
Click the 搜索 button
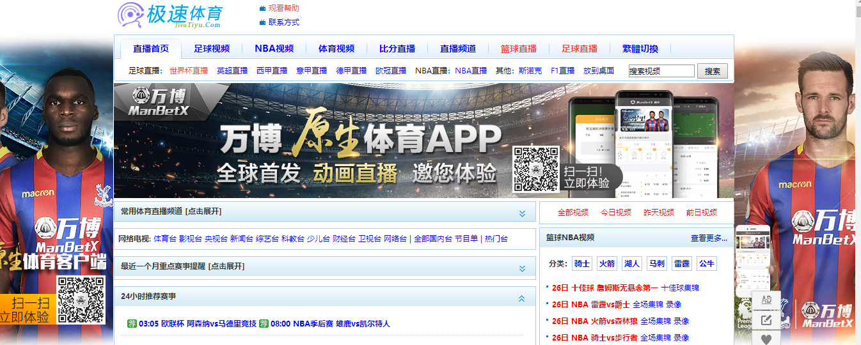click(713, 71)
